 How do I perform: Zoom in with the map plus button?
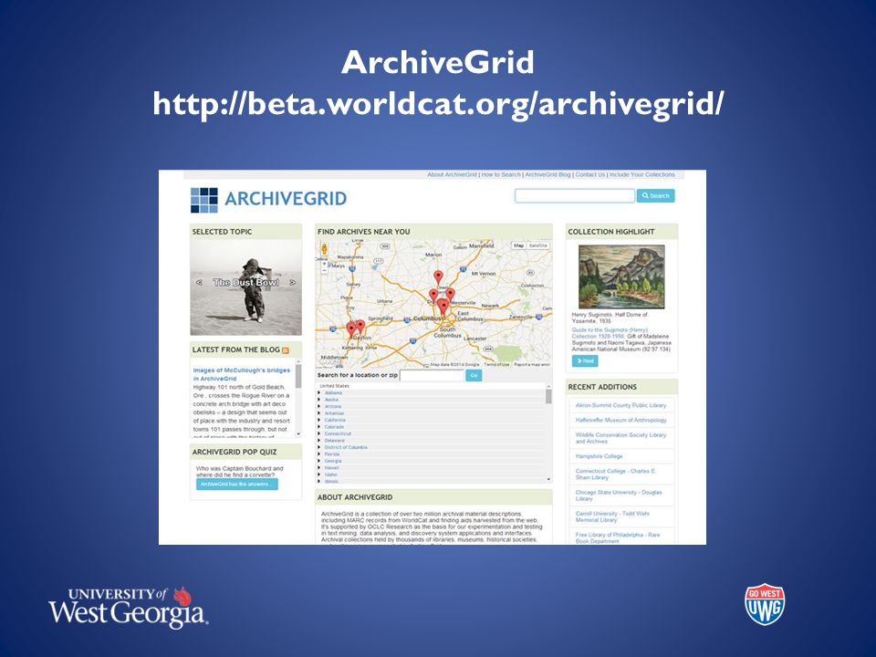(324, 264)
